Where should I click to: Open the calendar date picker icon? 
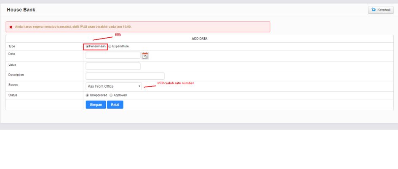click(x=145, y=55)
